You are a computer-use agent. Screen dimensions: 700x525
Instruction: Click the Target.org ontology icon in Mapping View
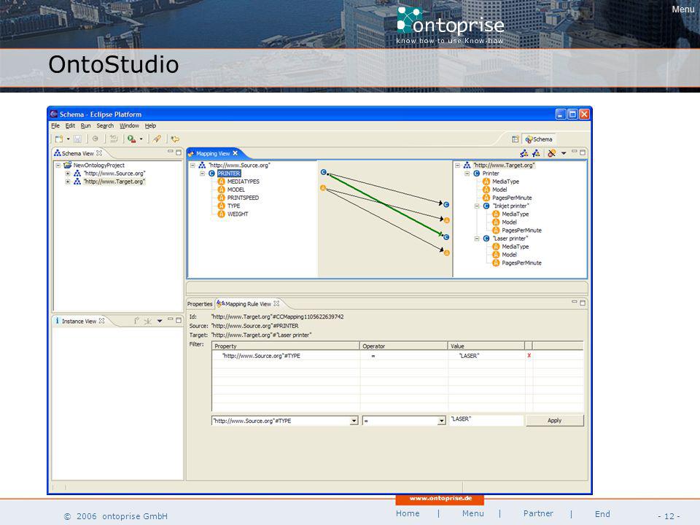click(x=467, y=166)
